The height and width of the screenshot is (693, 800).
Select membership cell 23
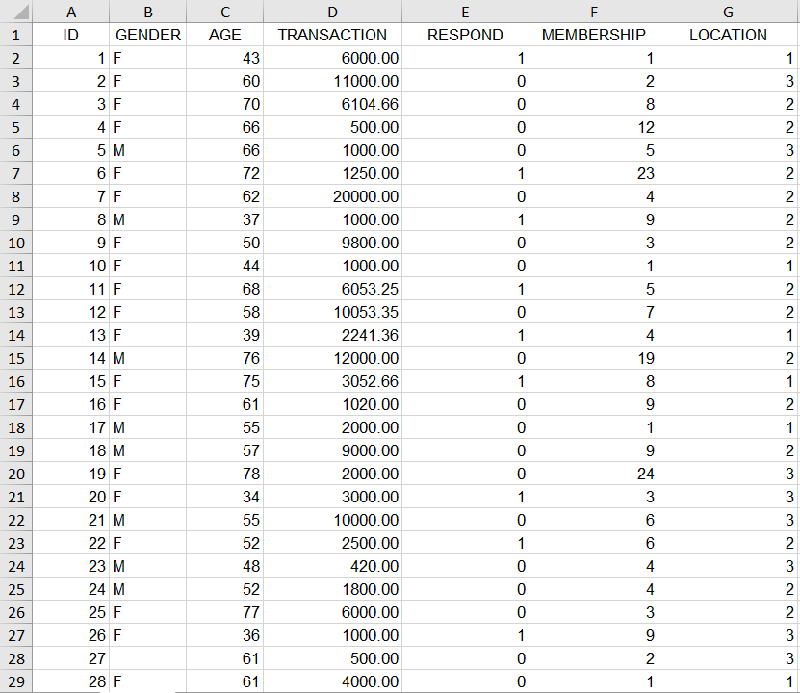coord(593,173)
